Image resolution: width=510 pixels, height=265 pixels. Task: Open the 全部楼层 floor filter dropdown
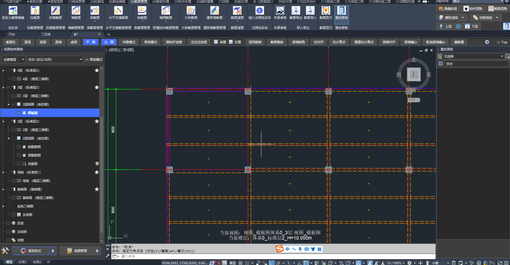click(14, 60)
